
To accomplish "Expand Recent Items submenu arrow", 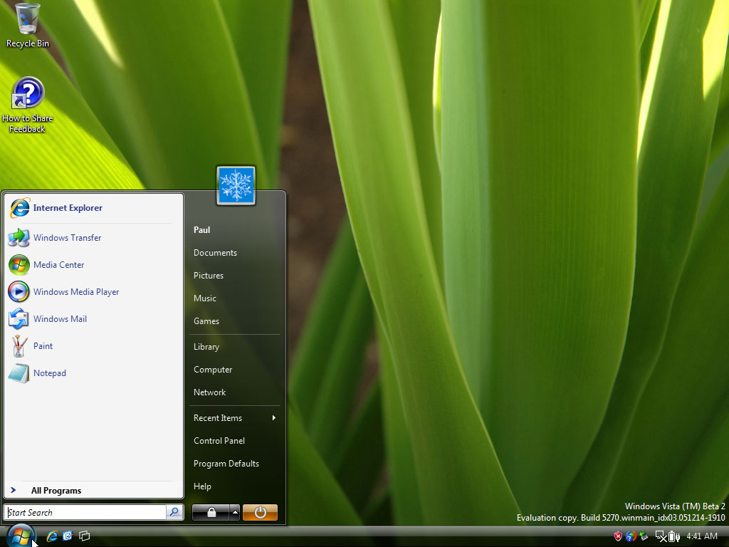I will 274,417.
